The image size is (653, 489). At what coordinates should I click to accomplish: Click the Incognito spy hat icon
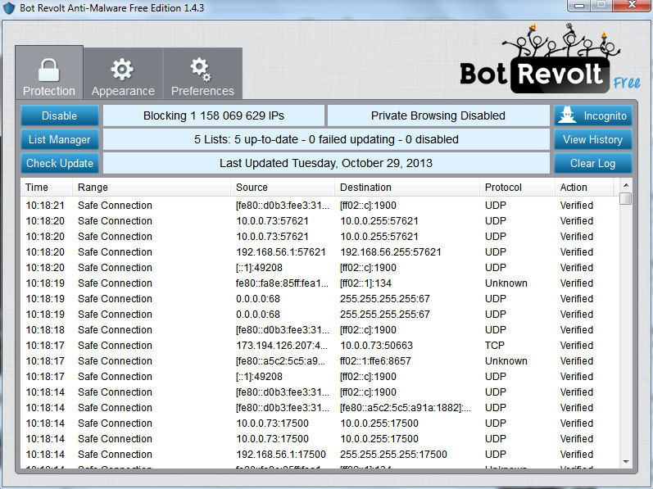coord(568,115)
